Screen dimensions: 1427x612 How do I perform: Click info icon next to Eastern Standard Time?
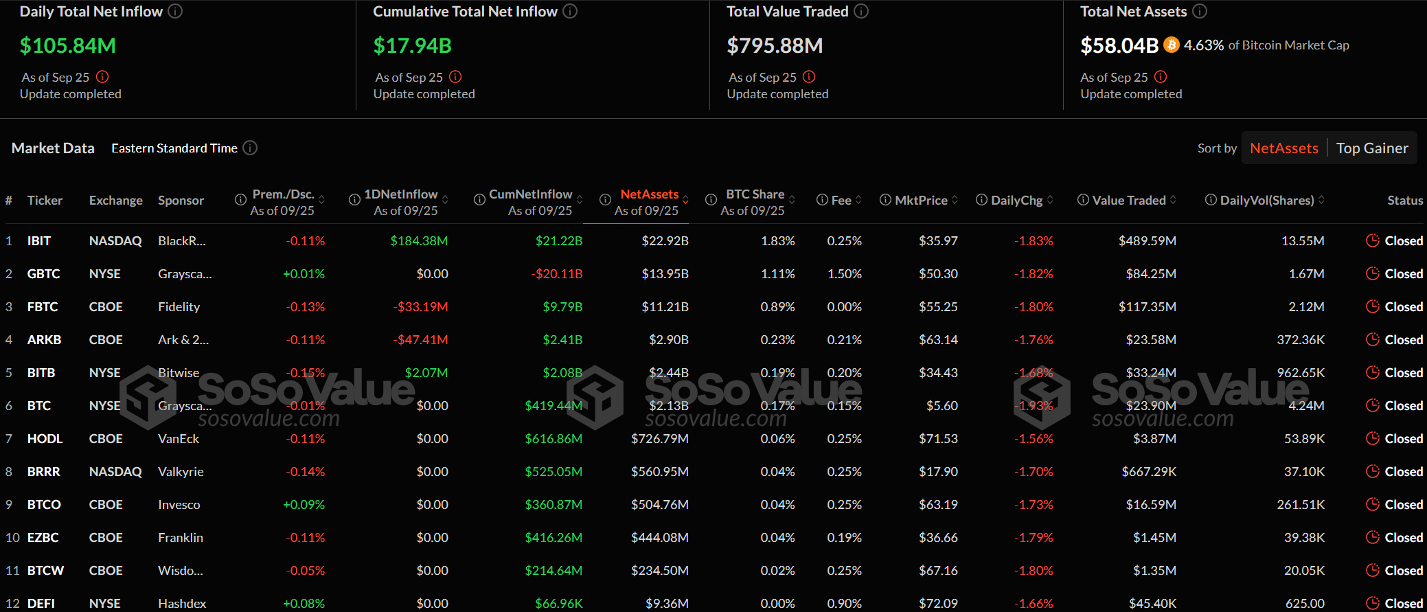coord(250,148)
